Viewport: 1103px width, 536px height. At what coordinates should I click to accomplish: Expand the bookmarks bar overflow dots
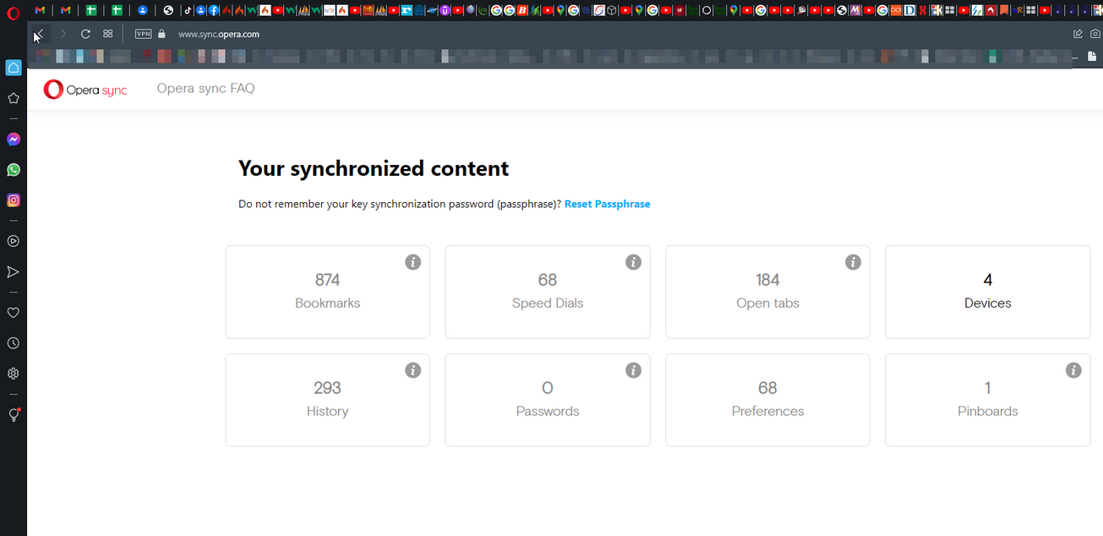click(x=1077, y=57)
